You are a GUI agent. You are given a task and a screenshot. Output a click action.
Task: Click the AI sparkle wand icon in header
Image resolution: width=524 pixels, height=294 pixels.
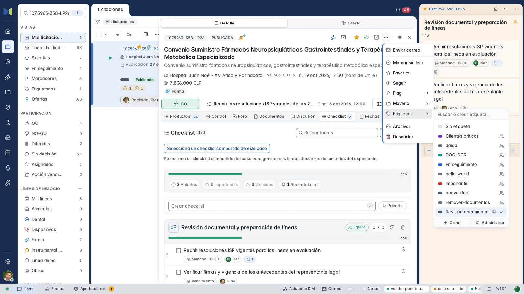[x=333, y=37]
